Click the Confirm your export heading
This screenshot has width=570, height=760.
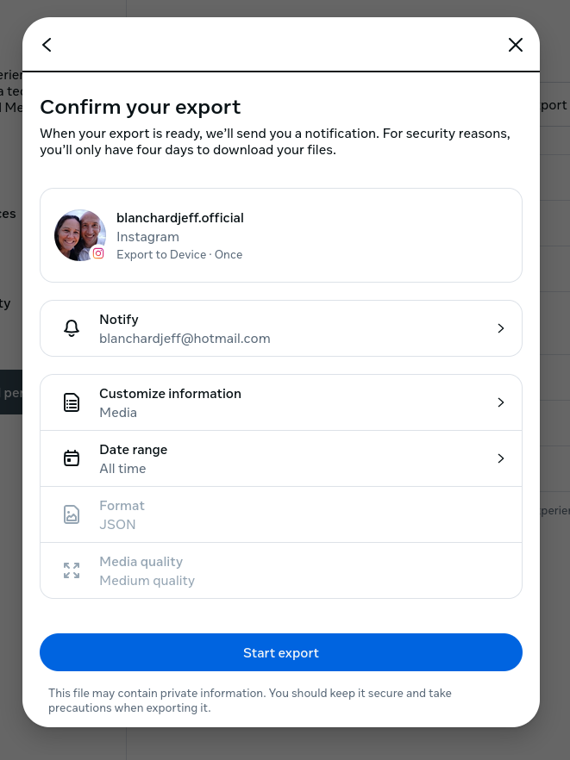coord(141,107)
